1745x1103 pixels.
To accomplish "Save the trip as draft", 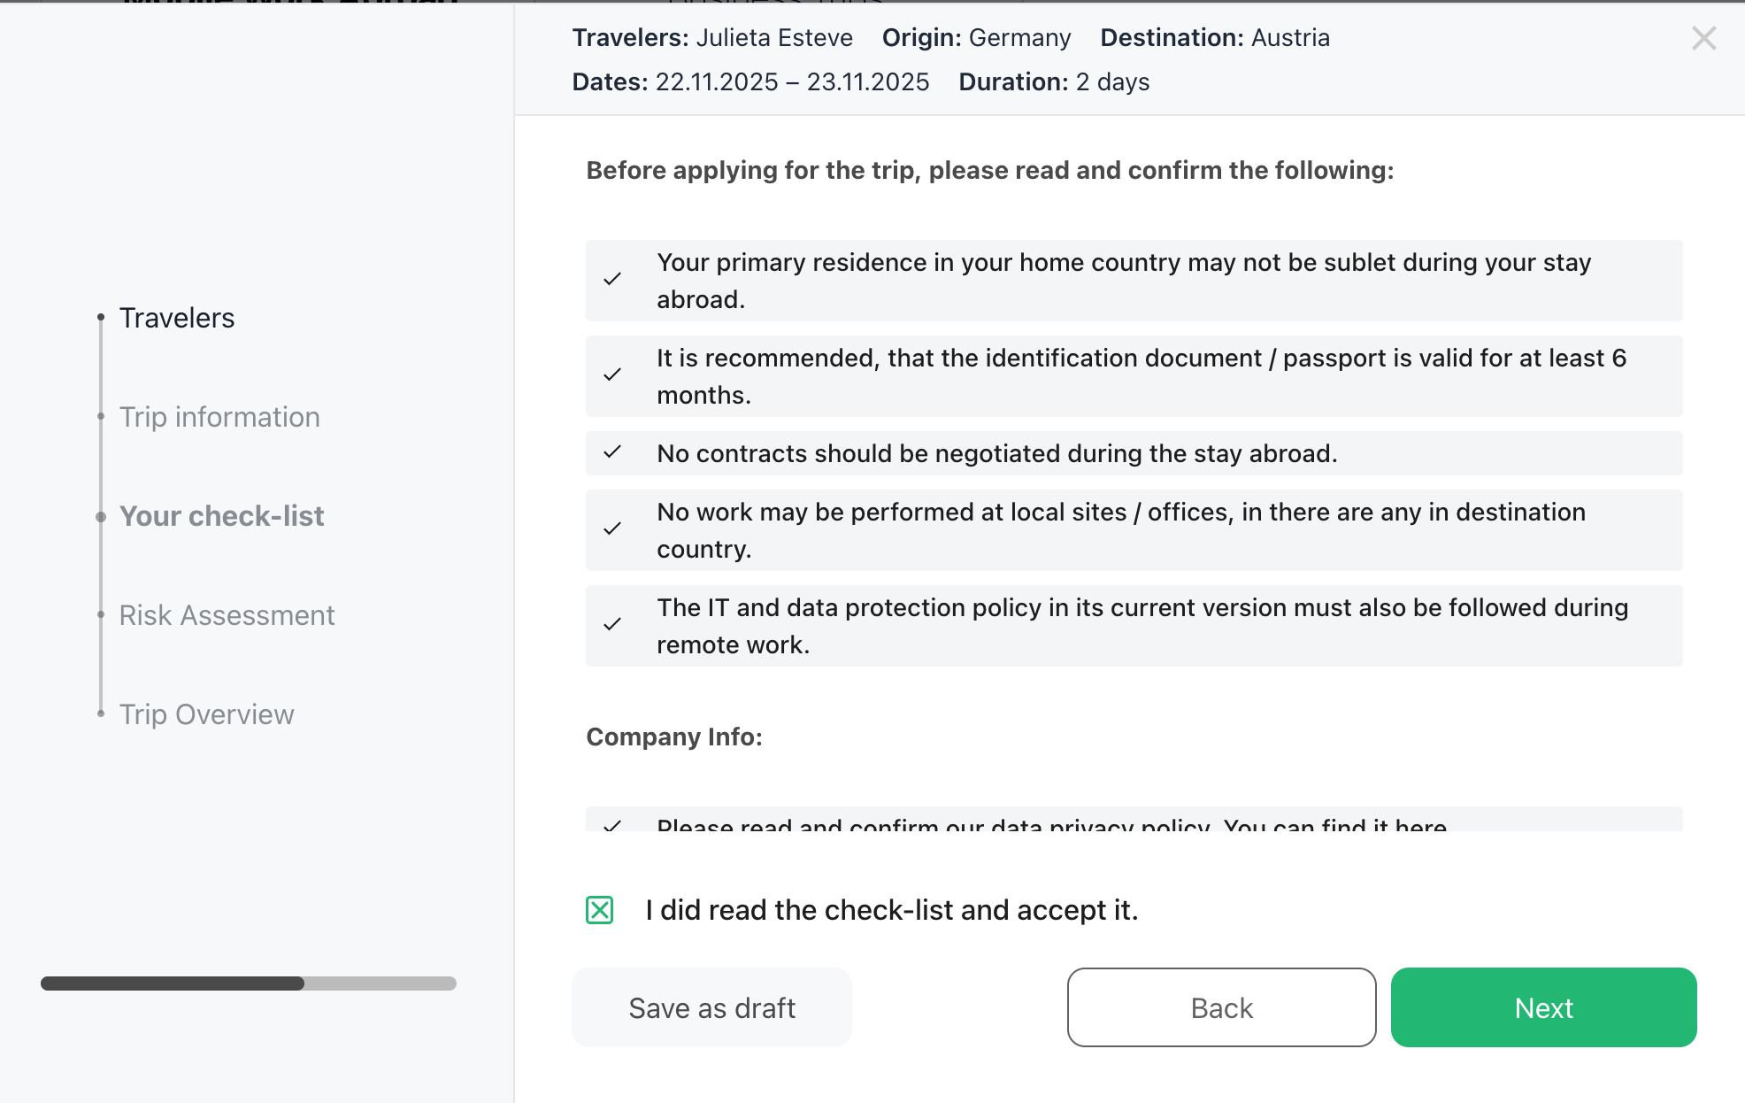I will 711,1007.
